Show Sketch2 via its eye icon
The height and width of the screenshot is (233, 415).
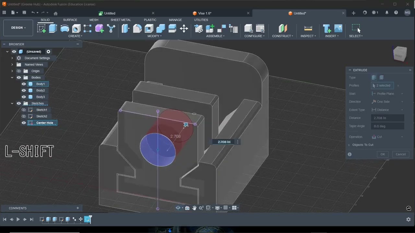pyautogui.click(x=24, y=116)
